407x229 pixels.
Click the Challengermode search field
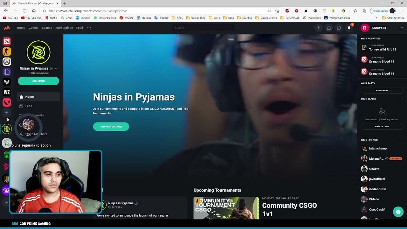203,28
